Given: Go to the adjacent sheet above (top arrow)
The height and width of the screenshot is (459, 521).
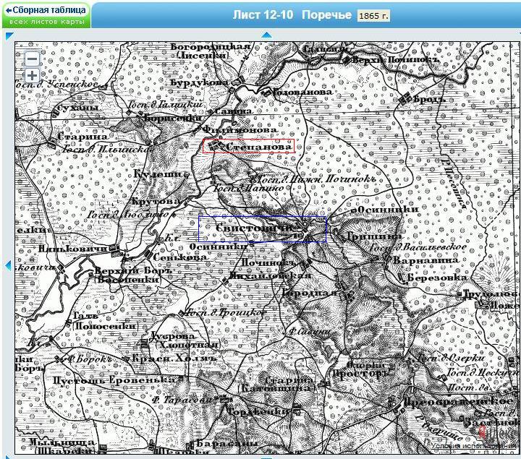Looking at the screenshot, I should click(266, 35).
